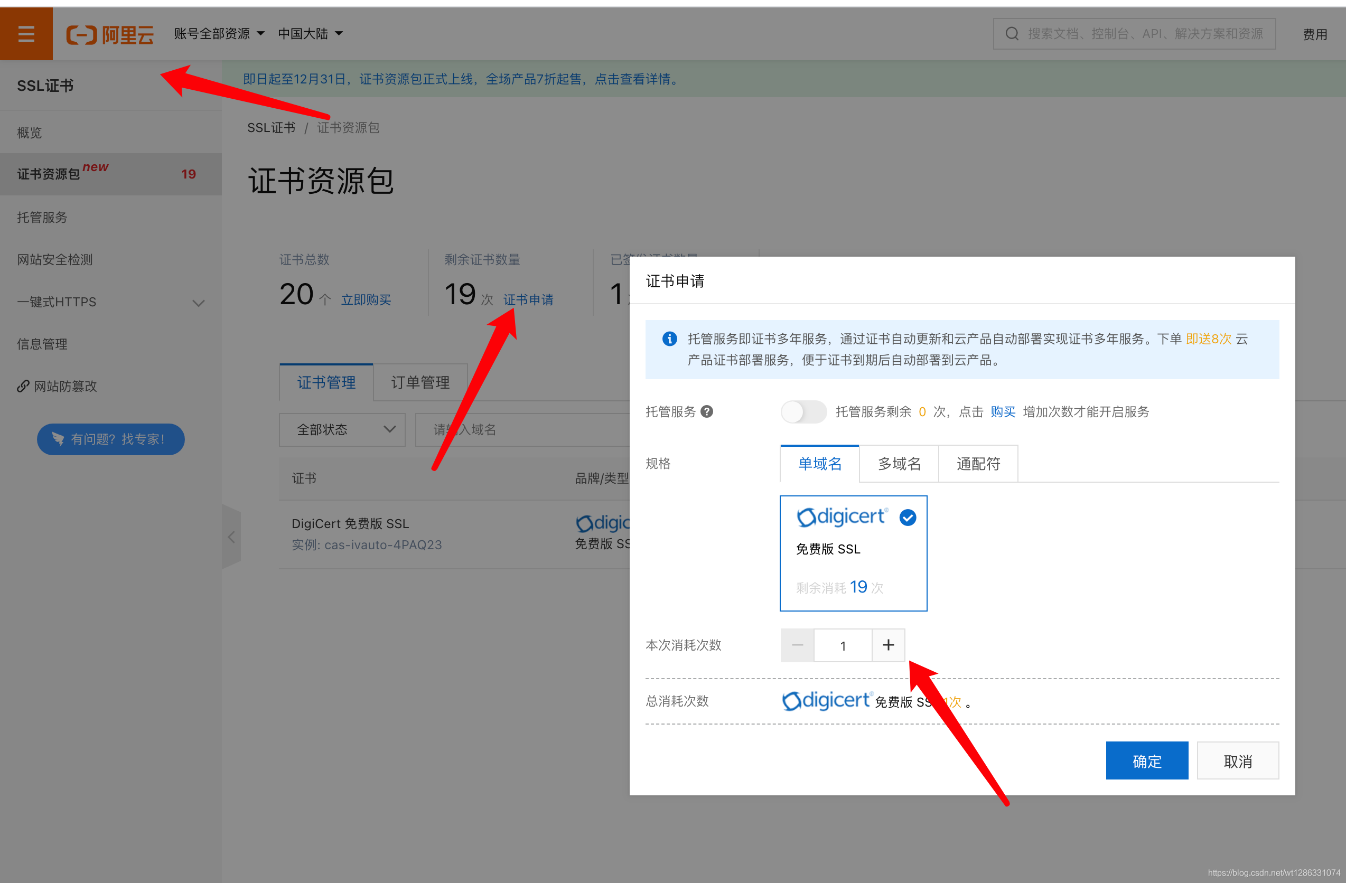Open the 账号全部资源 dropdown
The height and width of the screenshot is (883, 1346).
click(x=219, y=34)
